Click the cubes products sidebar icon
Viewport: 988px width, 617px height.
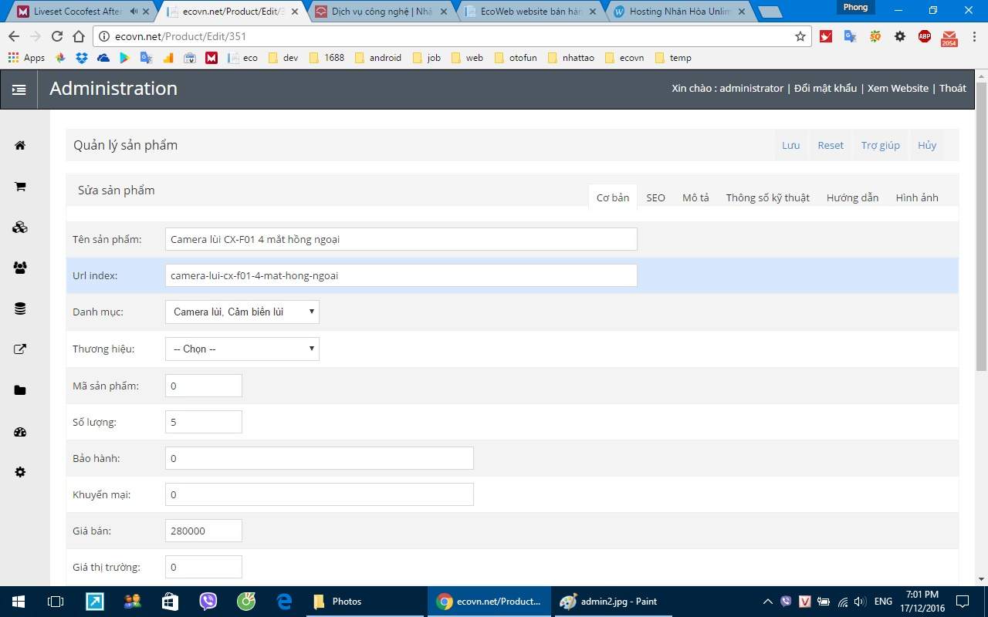point(20,228)
